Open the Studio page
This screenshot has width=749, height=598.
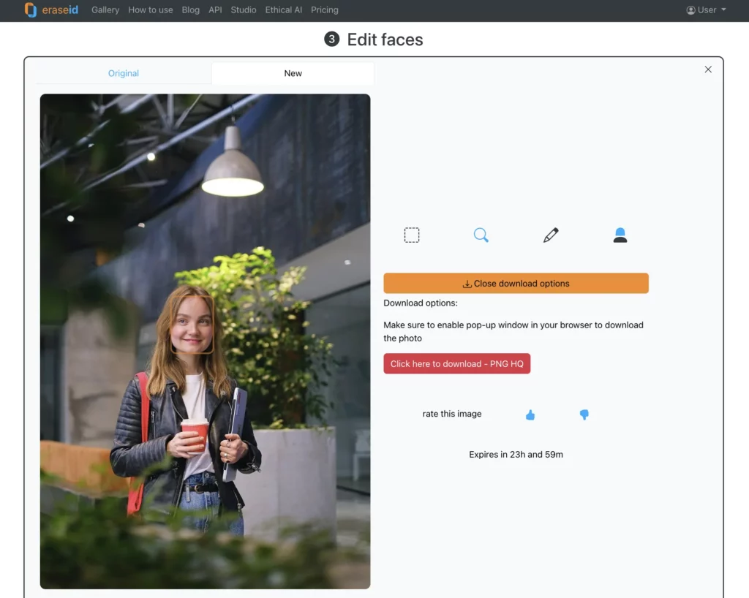(244, 10)
